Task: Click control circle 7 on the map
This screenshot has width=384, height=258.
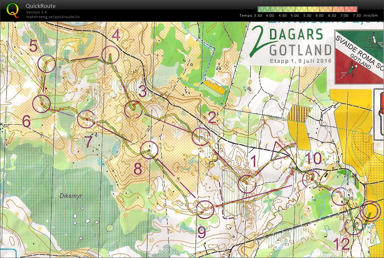Action: click(x=86, y=119)
